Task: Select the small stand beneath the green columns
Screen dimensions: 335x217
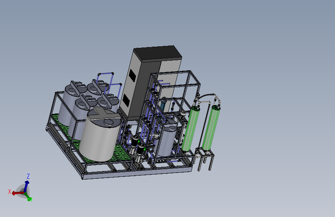Action: click(204, 159)
